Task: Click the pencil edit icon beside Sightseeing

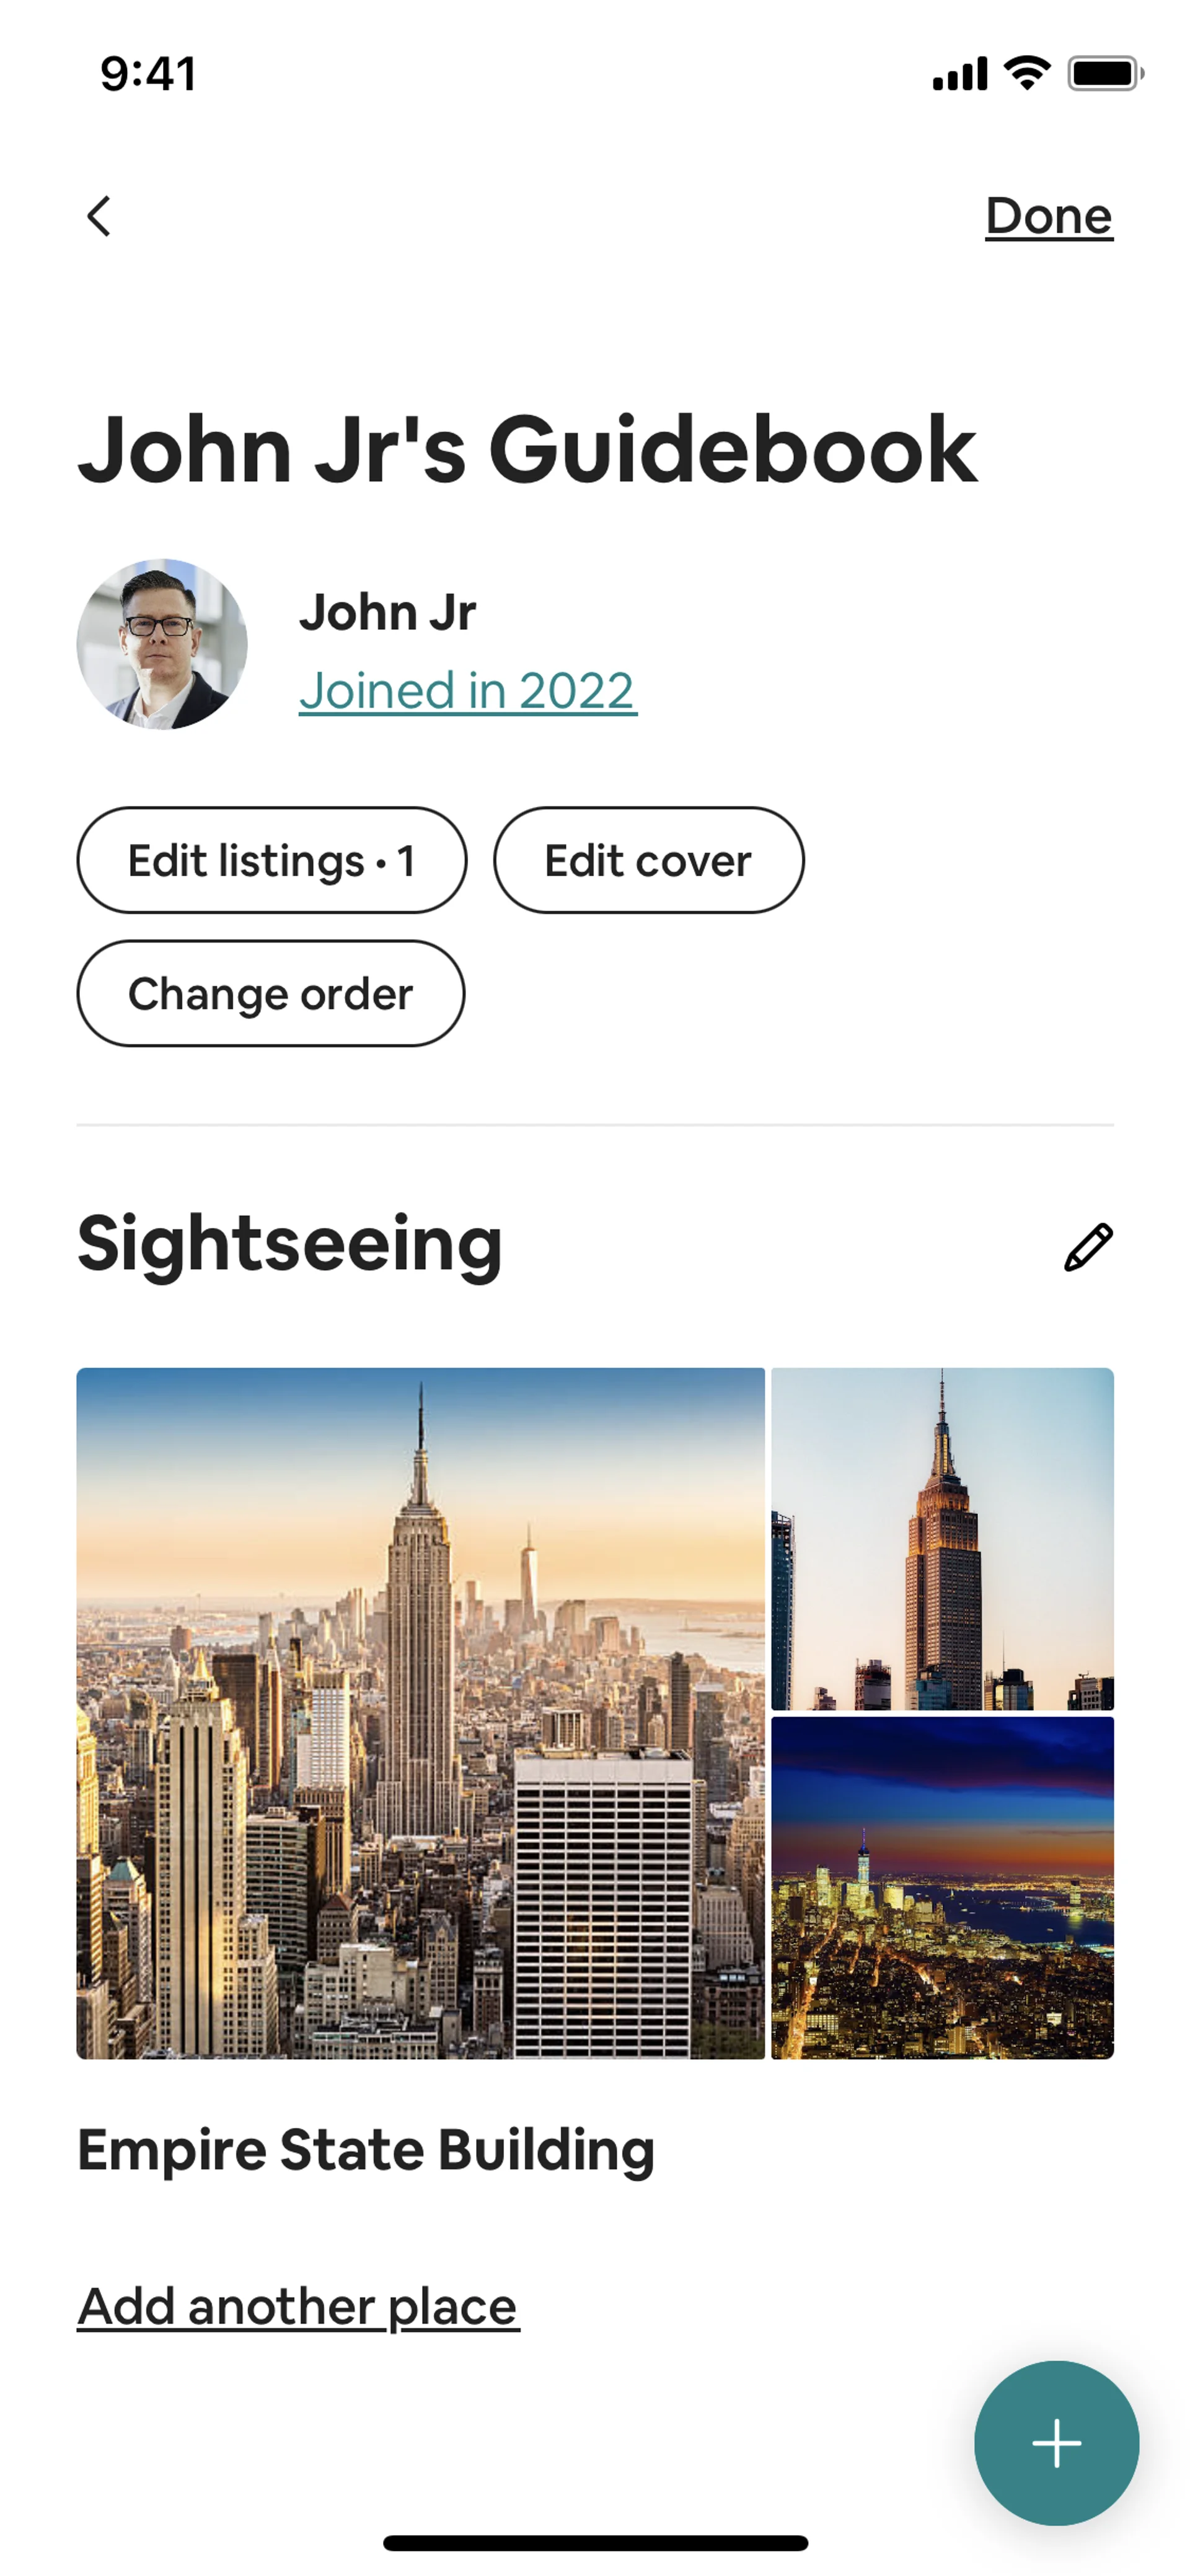Action: tap(1088, 1247)
